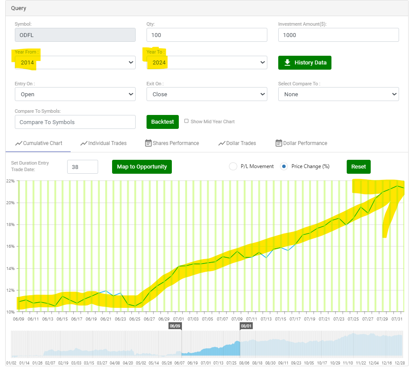Click the 12/28 label on range navigator
Screen dimensions: 413x371
pyautogui.click(x=399, y=363)
